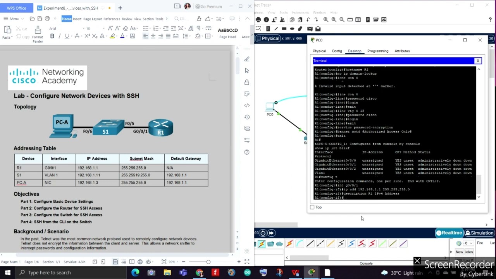Select the console light-blue curved cable
The width and height of the screenshot is (496, 279).
point(300,244)
